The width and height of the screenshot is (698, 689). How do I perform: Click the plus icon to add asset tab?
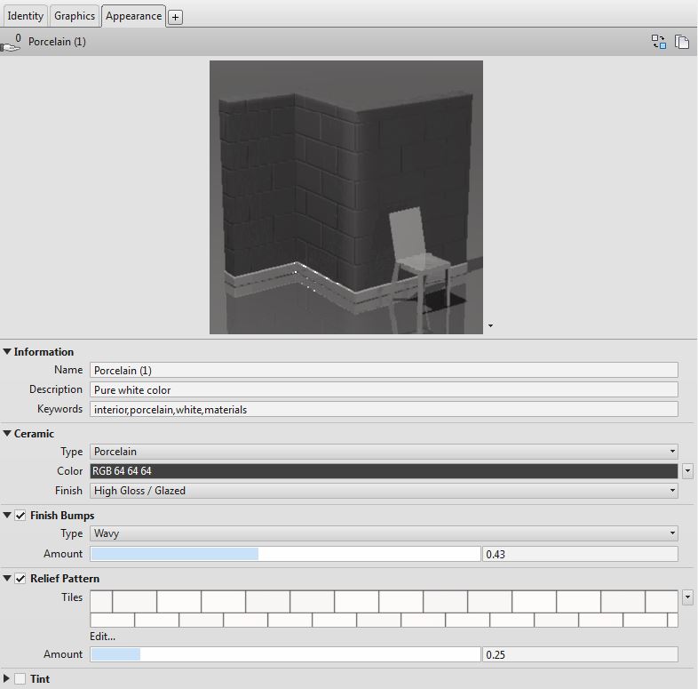(x=175, y=17)
